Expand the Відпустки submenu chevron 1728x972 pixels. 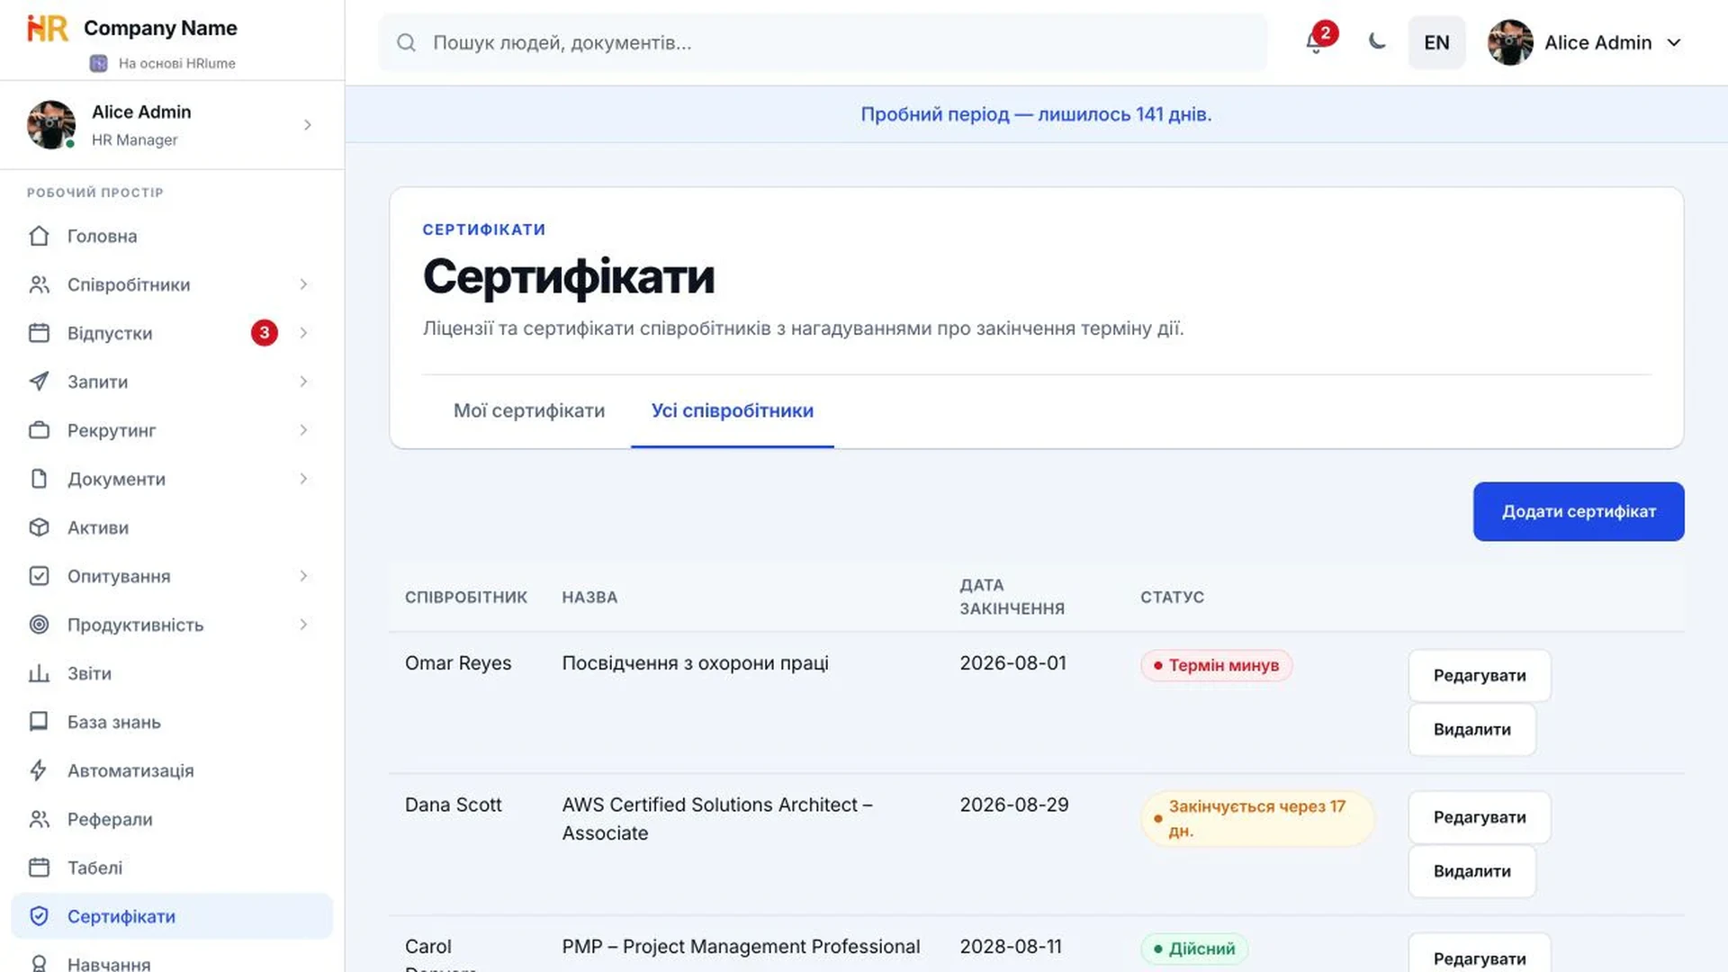coord(303,333)
